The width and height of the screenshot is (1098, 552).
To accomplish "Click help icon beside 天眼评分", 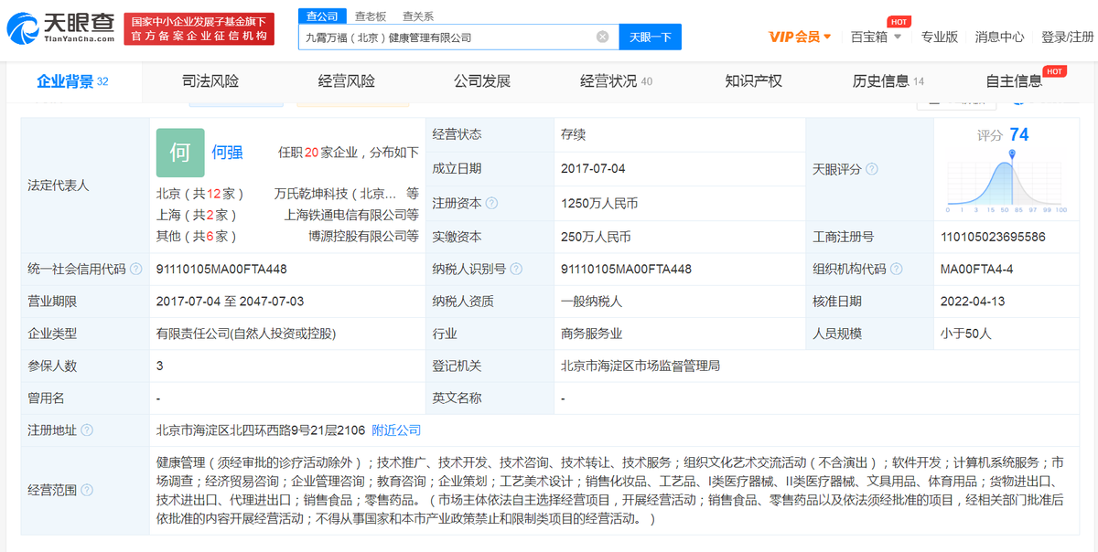I will click(872, 169).
